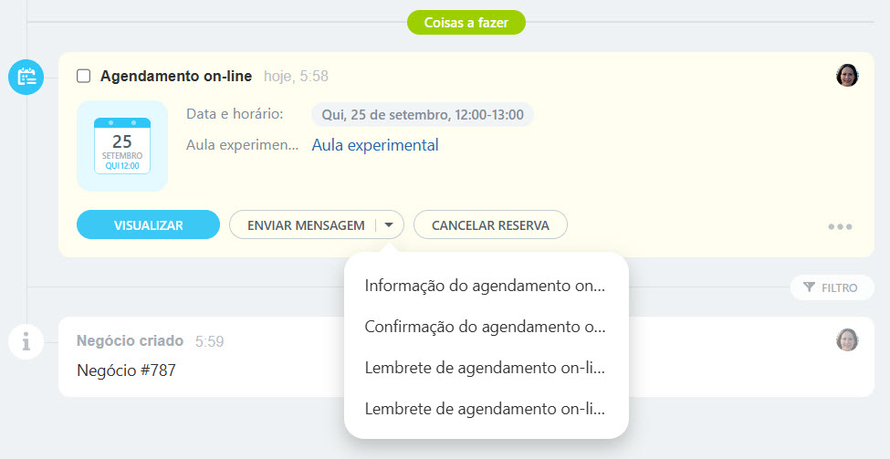The width and height of the screenshot is (890, 459).
Task: Click the Qui, 25 de setembro date chip
Action: [423, 115]
